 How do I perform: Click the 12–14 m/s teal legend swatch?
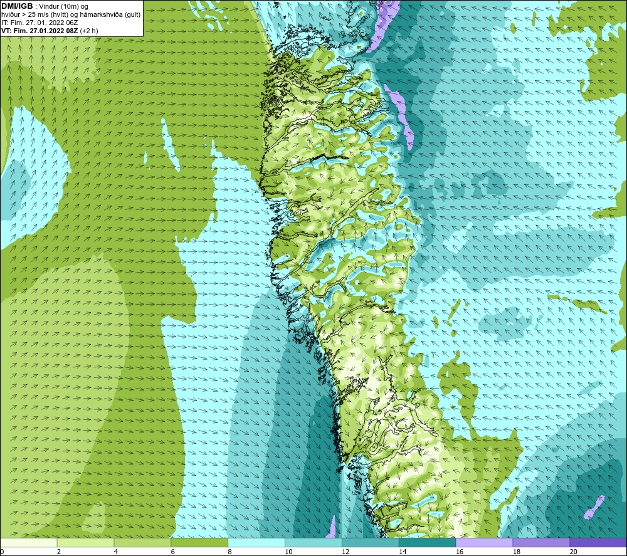[371, 543]
